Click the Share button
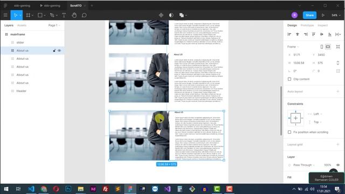This screenshot has height=194, width=345. [x=309, y=15]
